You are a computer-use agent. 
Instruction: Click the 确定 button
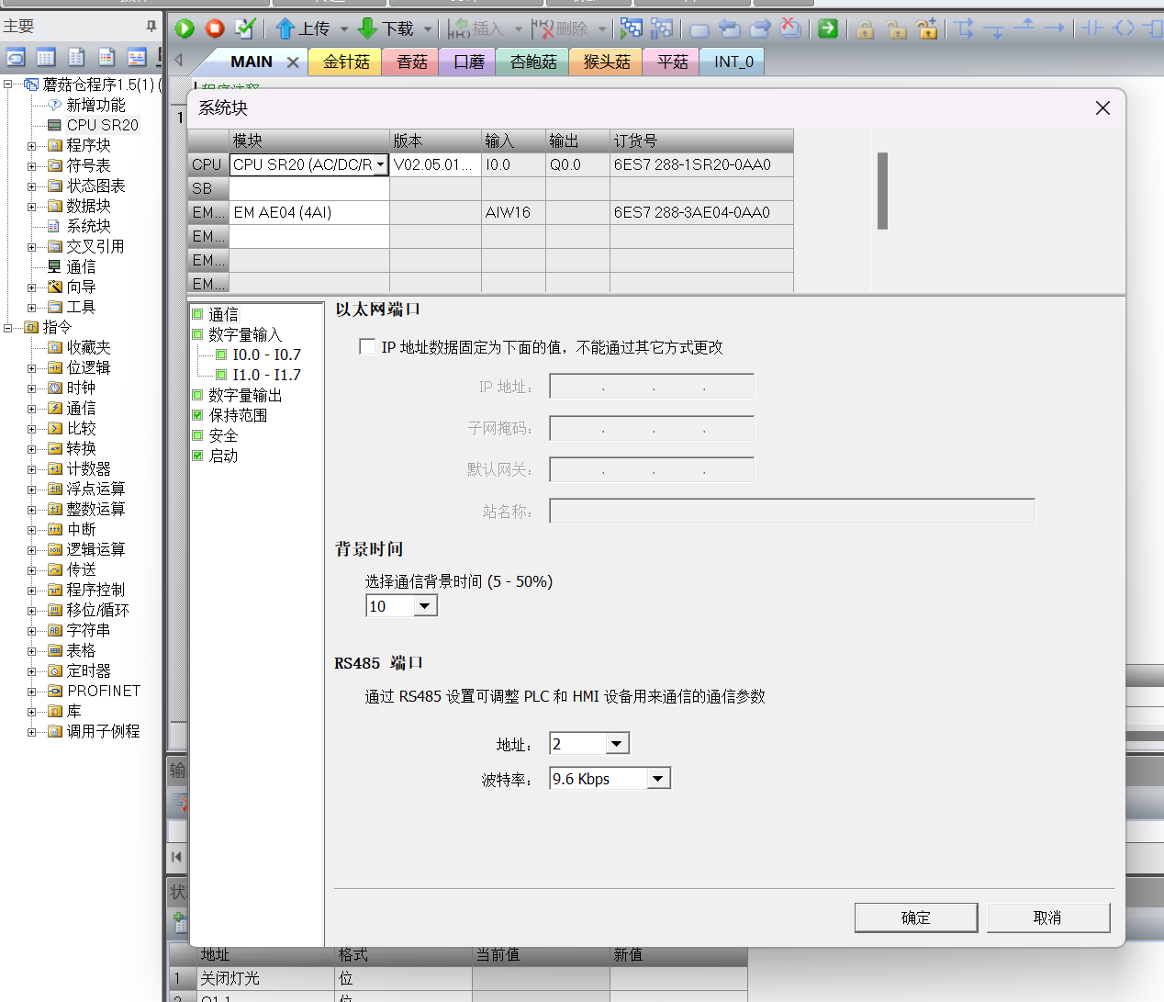coord(915,918)
